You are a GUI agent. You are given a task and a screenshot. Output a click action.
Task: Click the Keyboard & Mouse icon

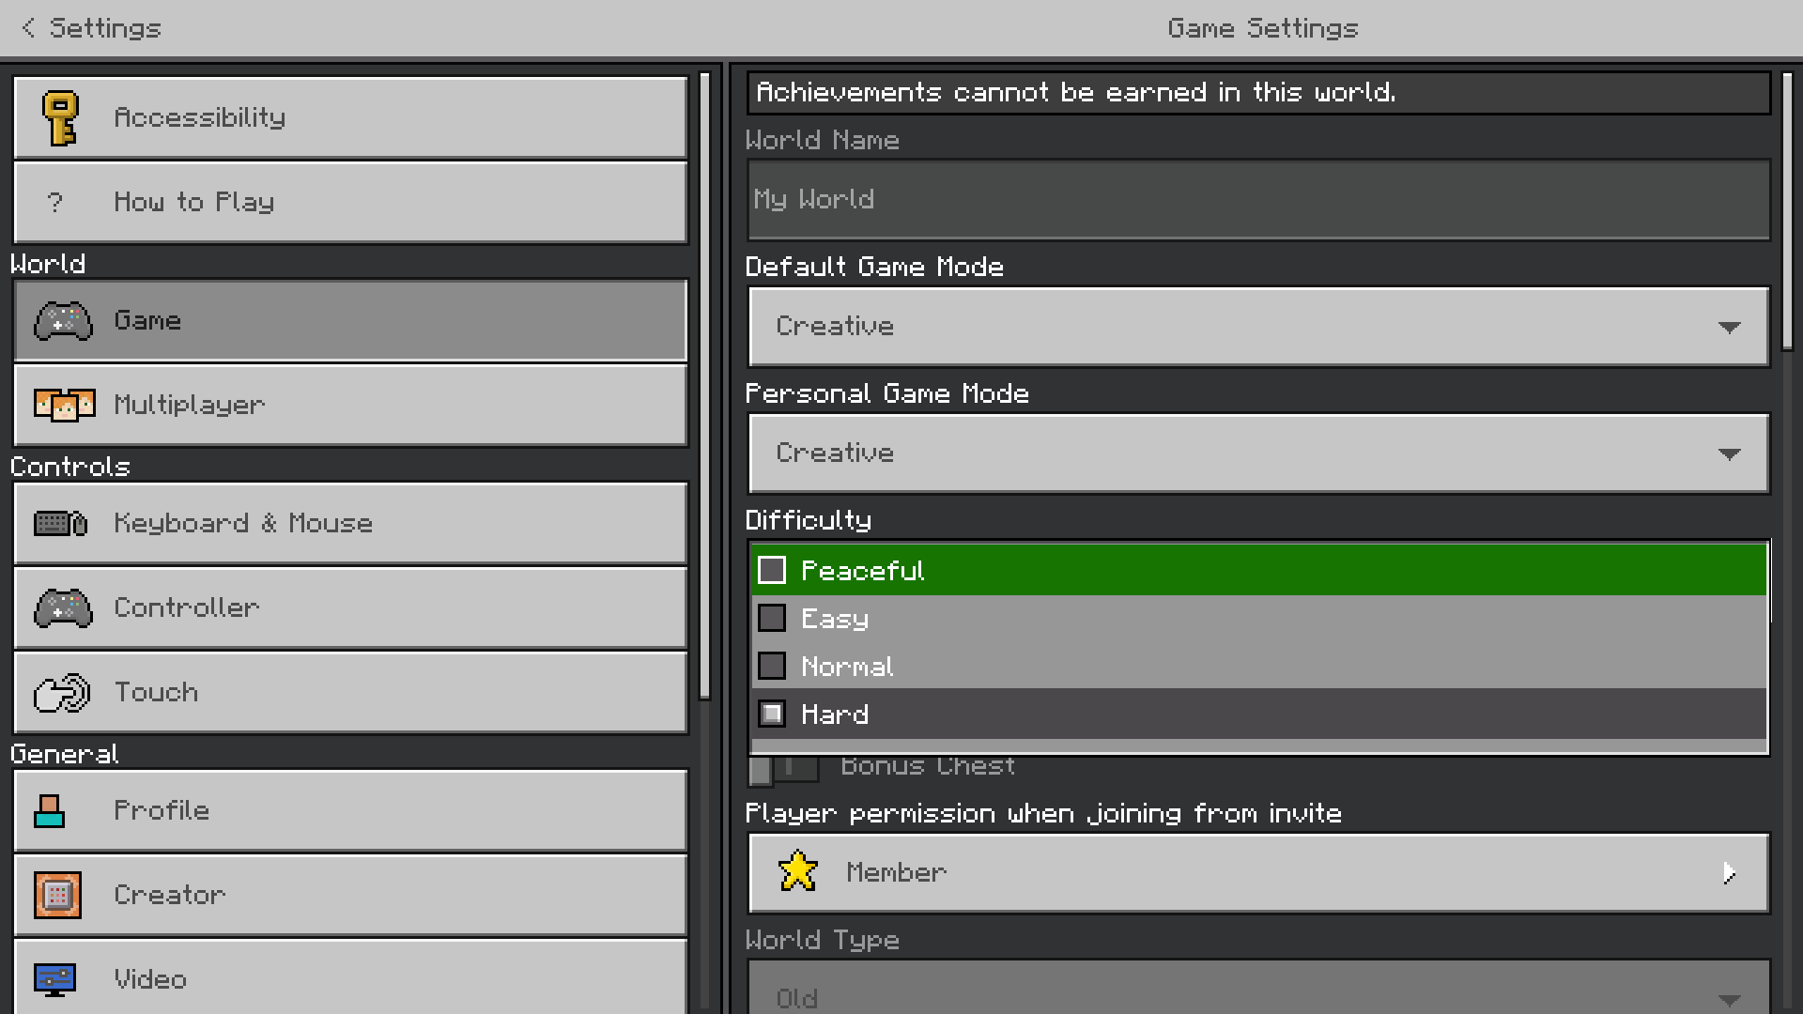tap(61, 523)
